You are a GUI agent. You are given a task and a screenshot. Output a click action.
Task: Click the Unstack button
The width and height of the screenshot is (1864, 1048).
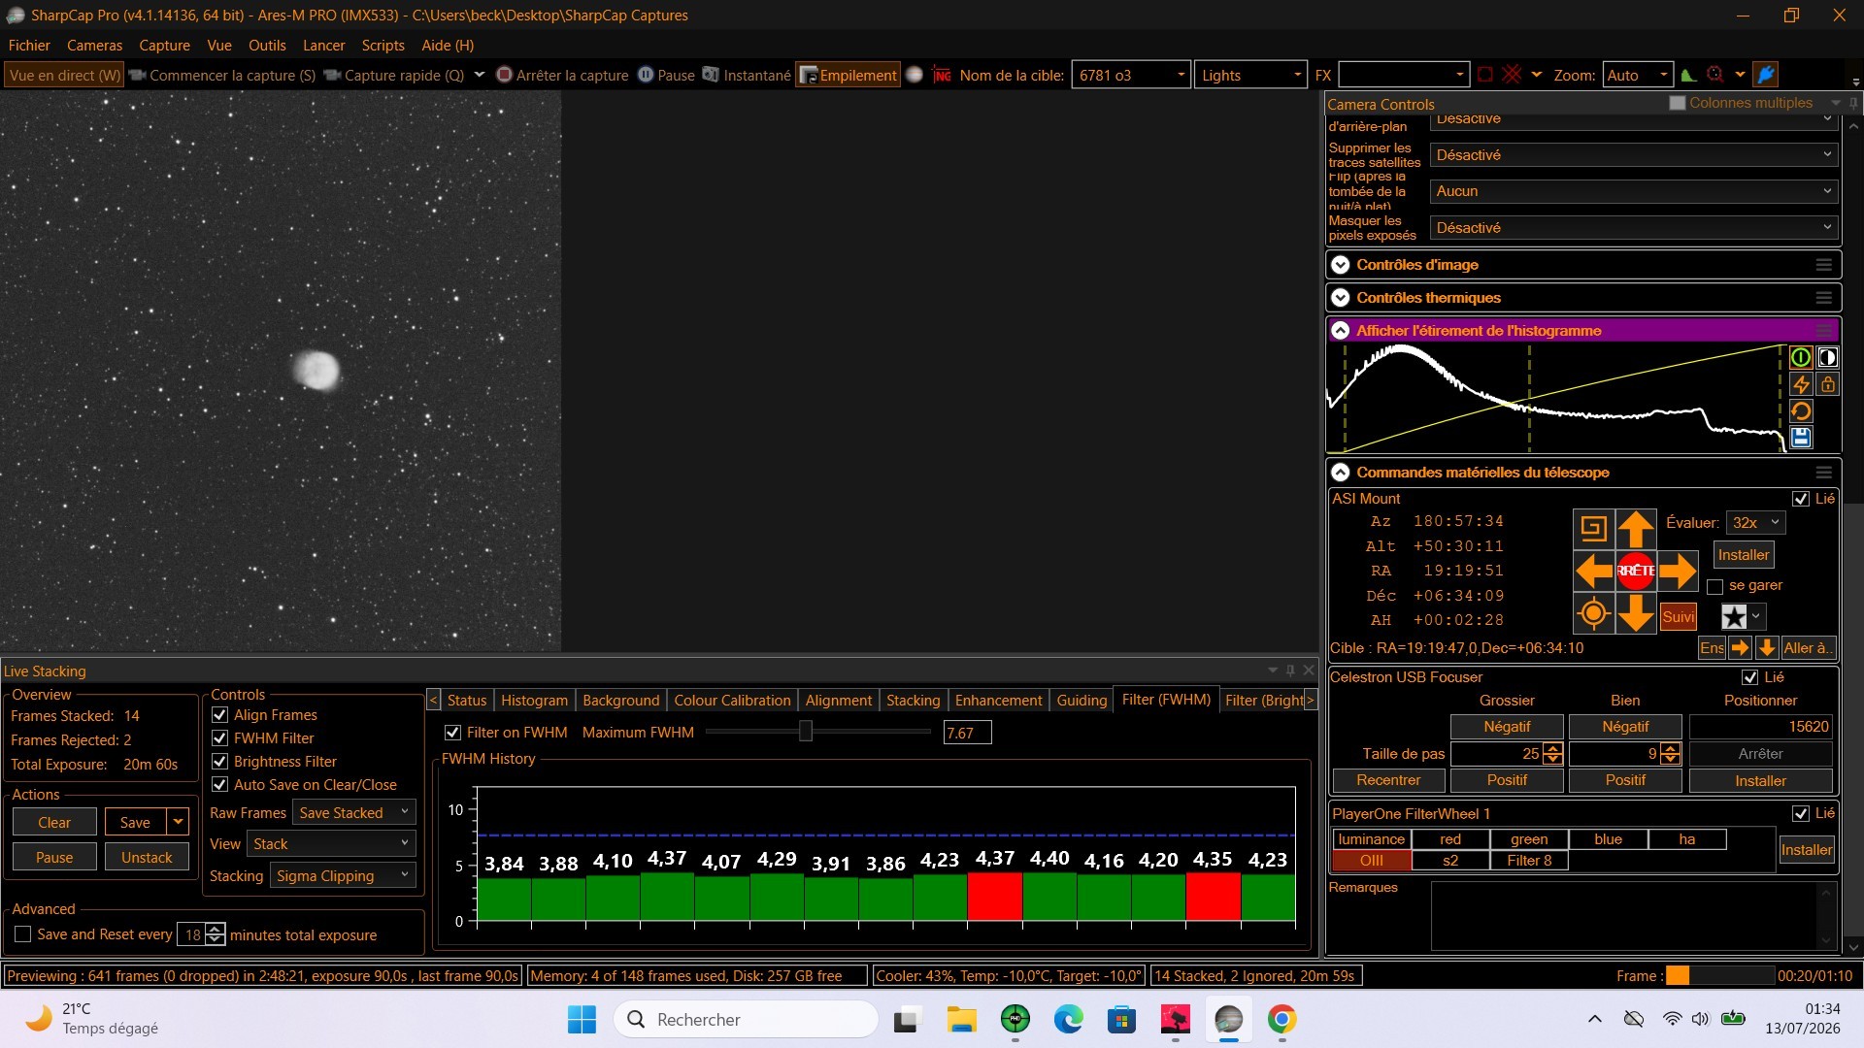pos(147,858)
